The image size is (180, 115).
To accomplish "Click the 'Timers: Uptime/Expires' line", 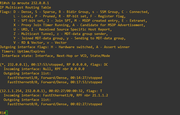I will pos(23,51).
